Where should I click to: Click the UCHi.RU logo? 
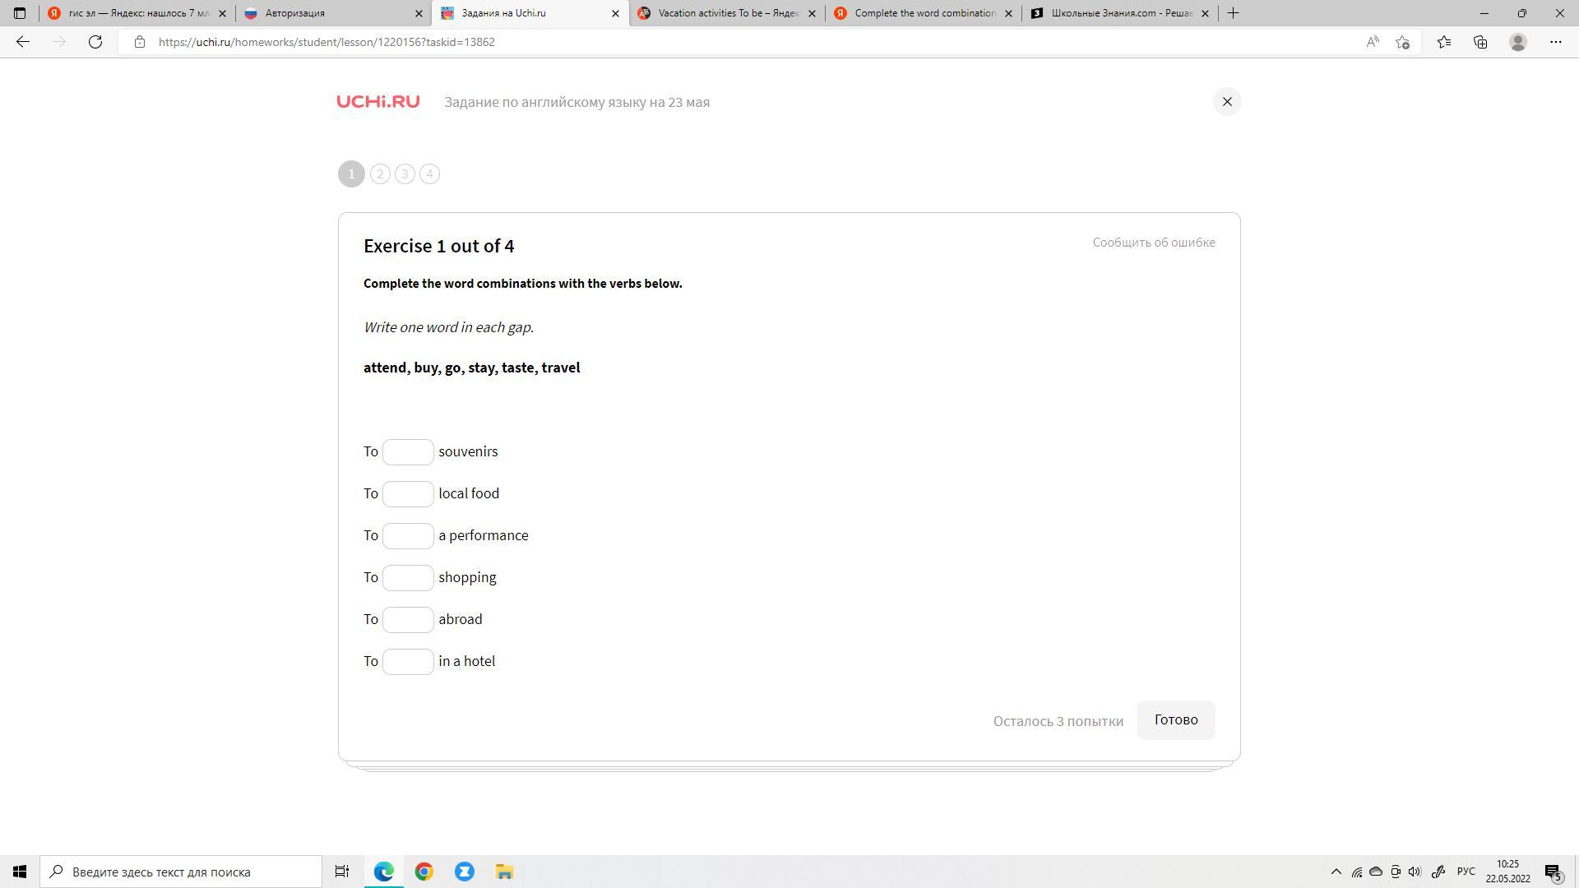(378, 102)
